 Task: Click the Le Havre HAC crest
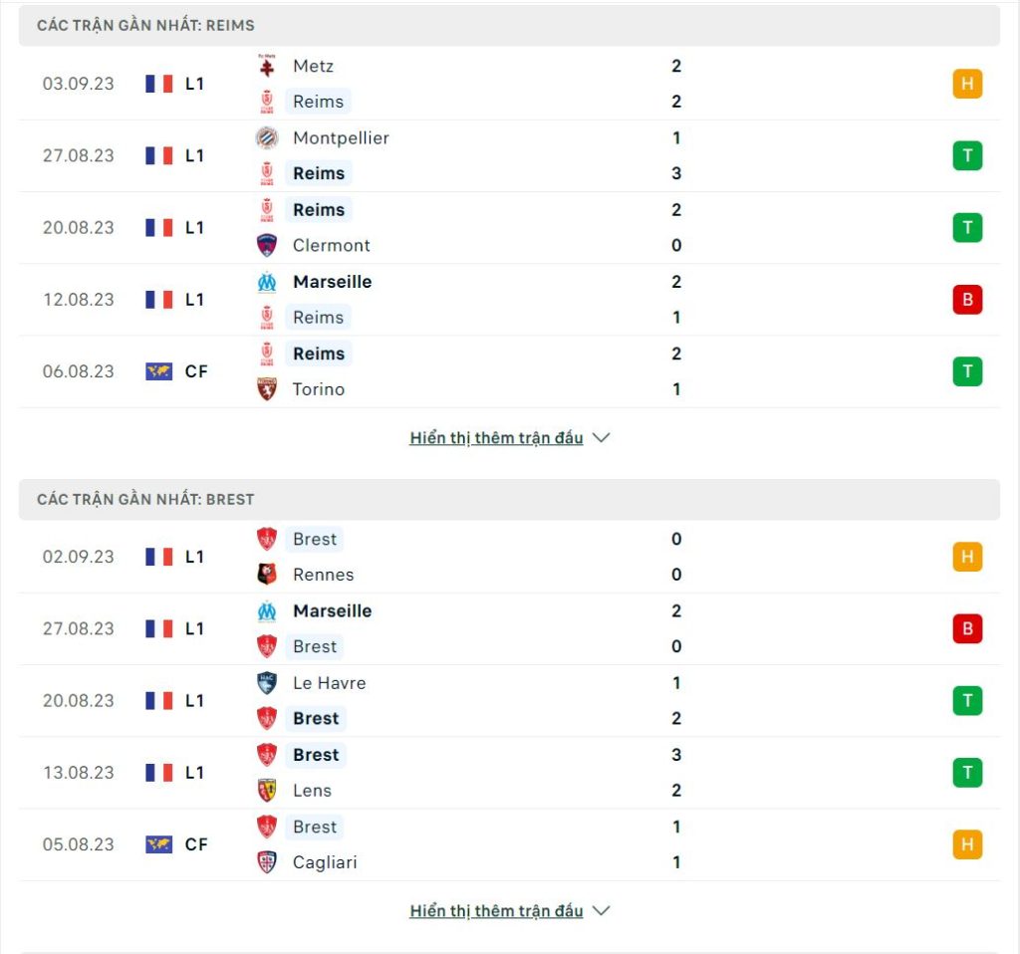pos(267,683)
